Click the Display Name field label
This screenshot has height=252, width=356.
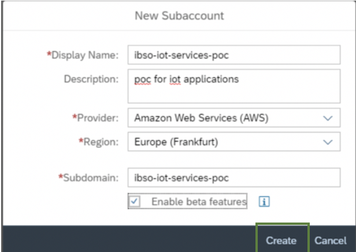pyautogui.click(x=83, y=55)
